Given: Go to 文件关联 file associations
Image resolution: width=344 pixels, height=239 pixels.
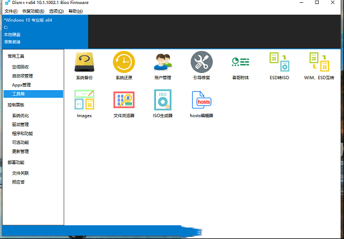Looking at the screenshot, I should point(21,174).
